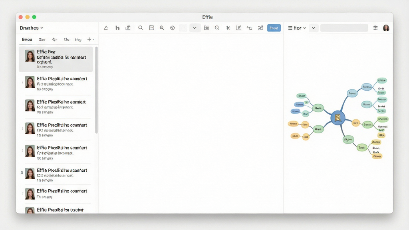Select the highlighted 'Effie Bee' list entry
The image size is (409, 230).
[x=56, y=59]
